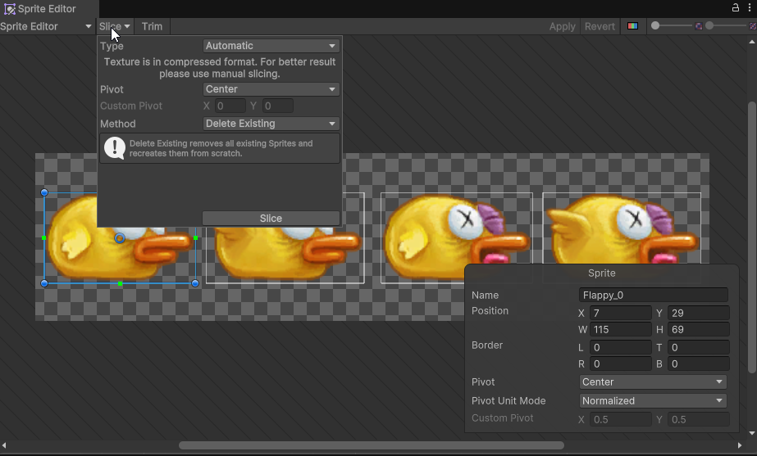
Task: Click the Apply button
Action: [x=562, y=26]
